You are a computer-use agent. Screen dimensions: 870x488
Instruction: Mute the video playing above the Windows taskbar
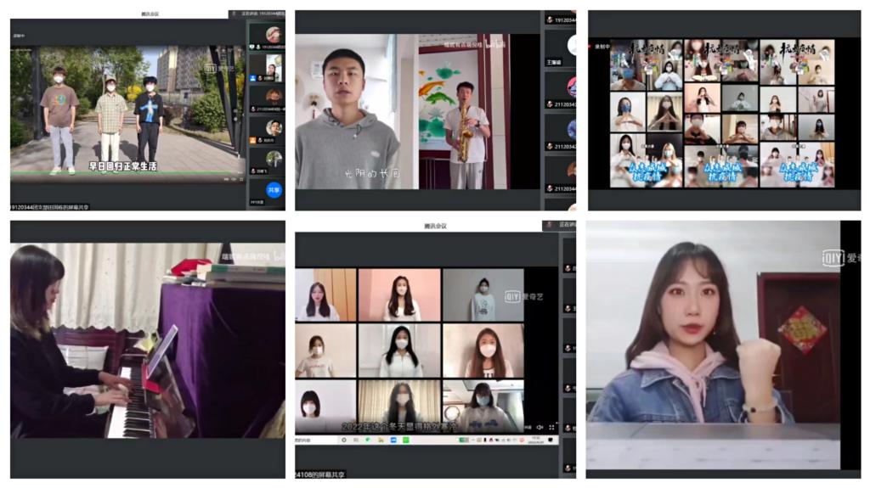[x=539, y=428]
